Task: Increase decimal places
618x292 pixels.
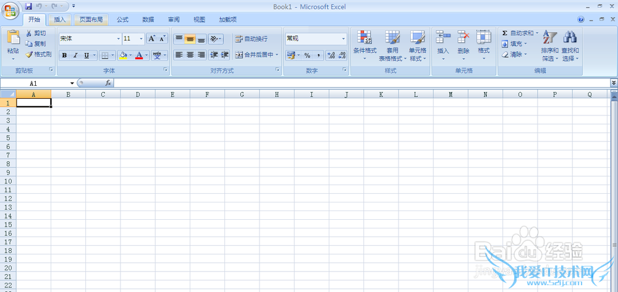Action: (x=331, y=56)
